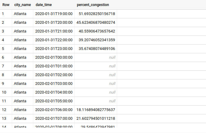Image resolution: width=206 pixels, height=133 pixels.
Task: Click the date_time column header
Action: (x=44, y=5)
